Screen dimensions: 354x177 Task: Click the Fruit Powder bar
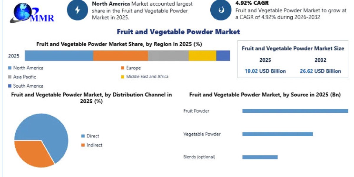[x=295, y=111]
